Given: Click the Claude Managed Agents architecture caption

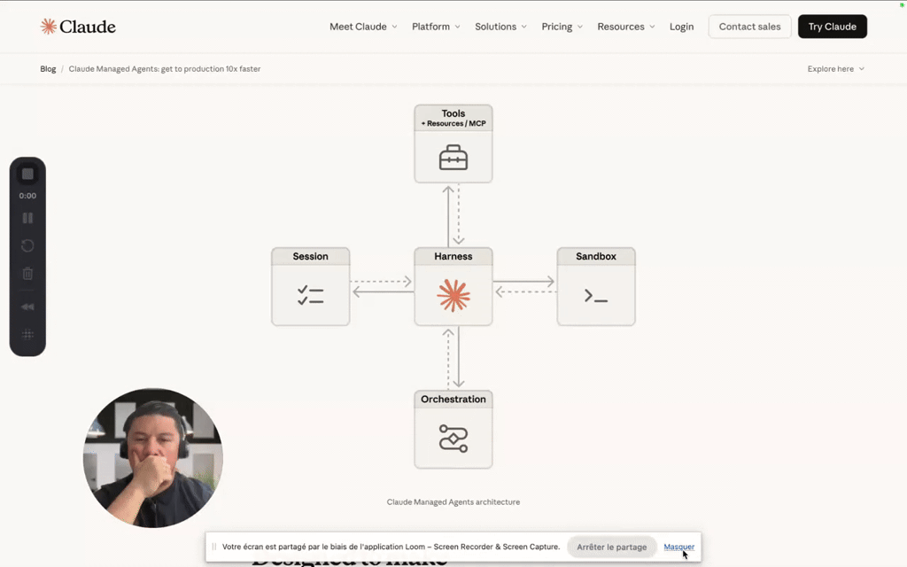Looking at the screenshot, I should [x=453, y=502].
